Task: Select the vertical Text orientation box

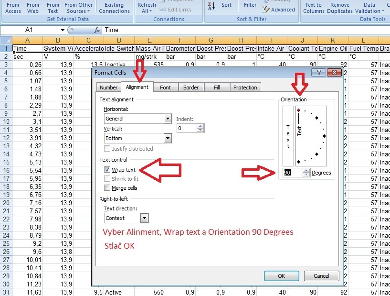Action: tap(288, 135)
